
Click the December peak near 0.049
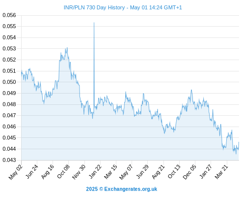pyautogui.click(x=191, y=90)
